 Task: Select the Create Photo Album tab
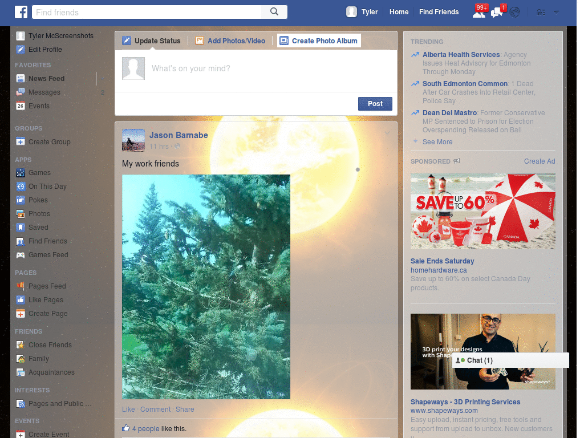click(x=319, y=40)
